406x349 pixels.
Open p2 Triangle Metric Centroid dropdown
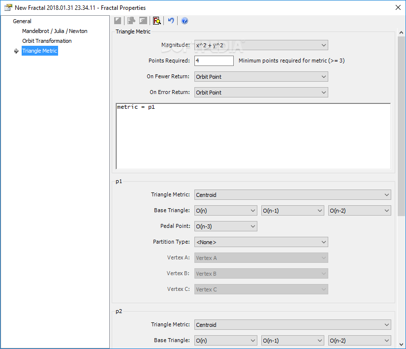(x=293, y=325)
